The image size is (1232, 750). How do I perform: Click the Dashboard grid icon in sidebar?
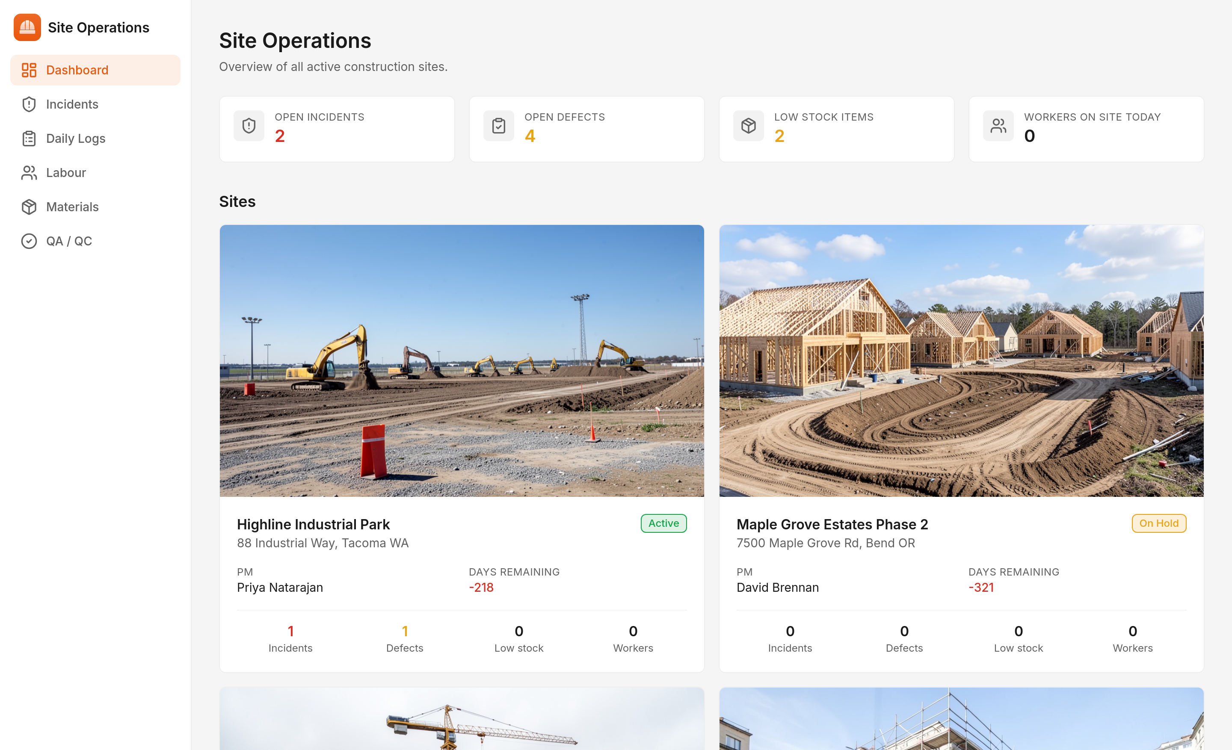[x=29, y=70]
